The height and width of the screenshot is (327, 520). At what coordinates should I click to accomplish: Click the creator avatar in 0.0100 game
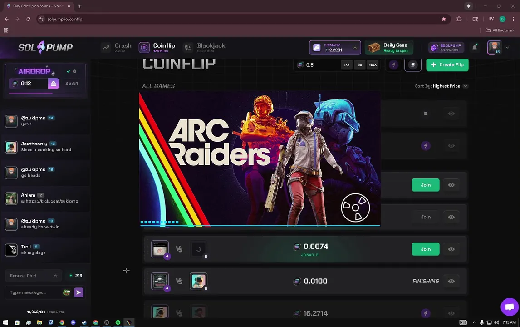pos(160,281)
